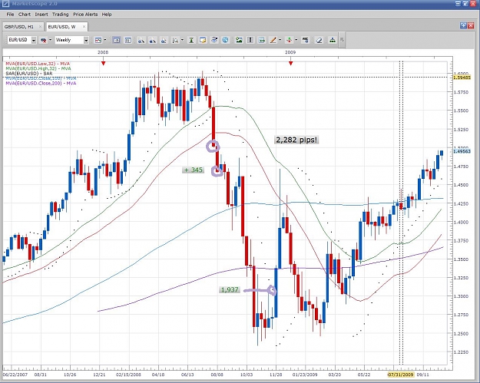The image size is (480, 383).
Task: Click the '2,282 pips!' chart label
Action: pyautogui.click(x=296, y=140)
